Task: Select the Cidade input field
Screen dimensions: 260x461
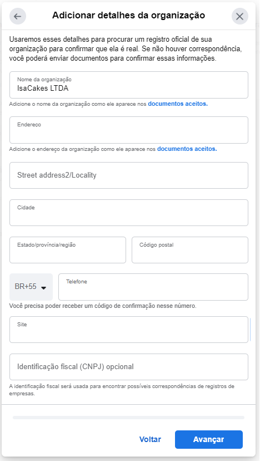Action: click(129, 213)
